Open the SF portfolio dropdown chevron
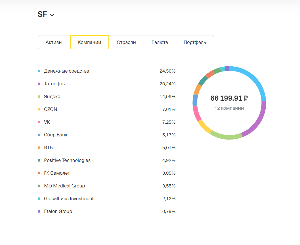Image resolution: width=300 pixels, height=245 pixels. [x=52, y=15]
